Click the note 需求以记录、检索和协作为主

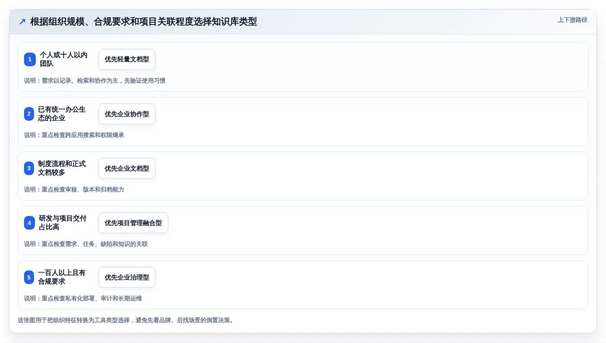click(95, 81)
